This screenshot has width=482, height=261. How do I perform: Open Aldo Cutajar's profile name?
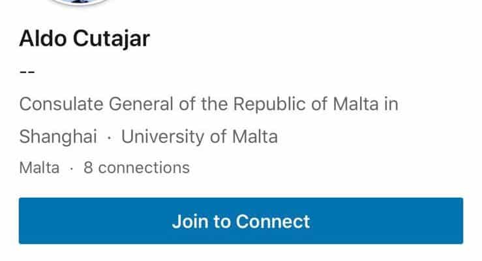coord(84,38)
